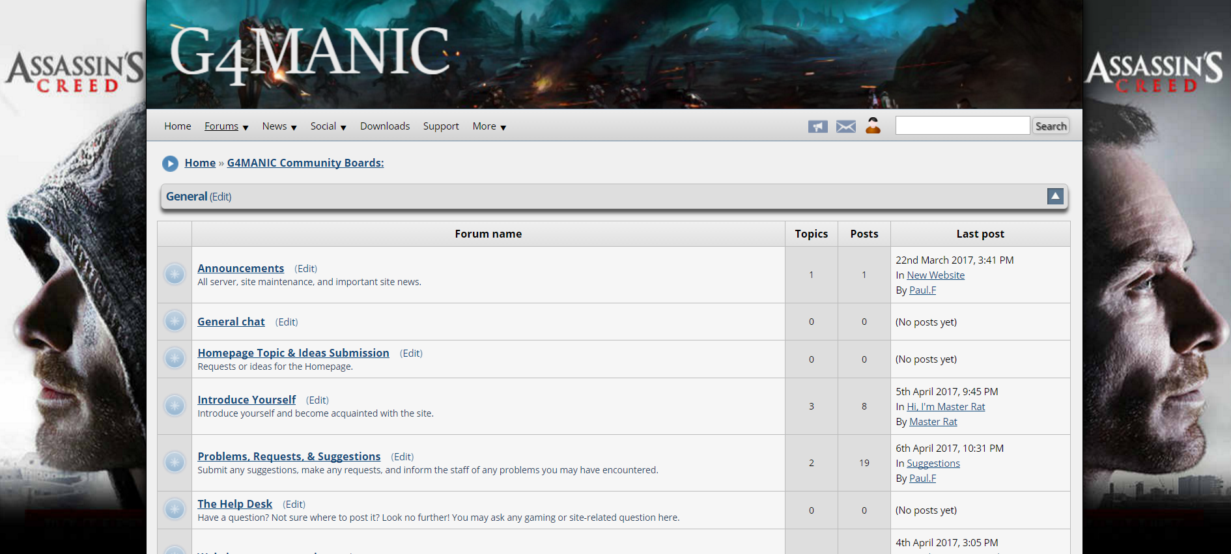Click The Help Desk forum status icon
Image resolution: width=1231 pixels, height=554 pixels.
pos(175,509)
